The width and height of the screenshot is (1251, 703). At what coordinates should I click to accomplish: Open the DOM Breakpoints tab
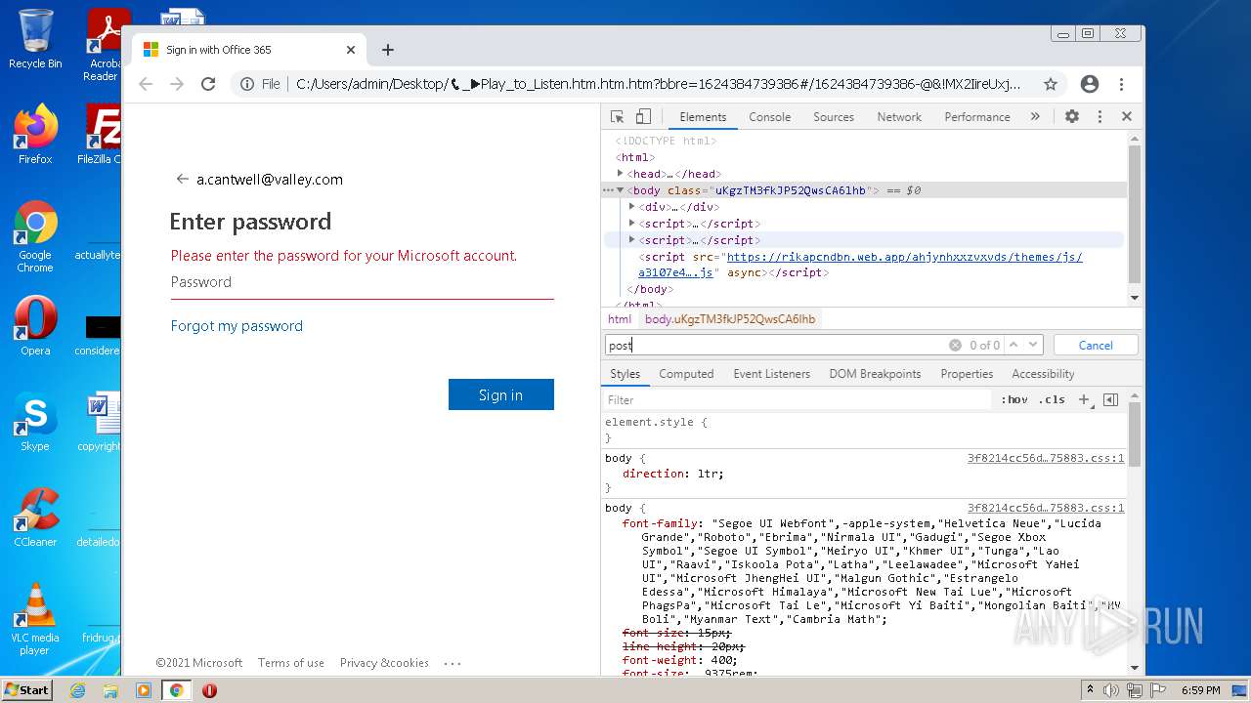[x=875, y=374]
